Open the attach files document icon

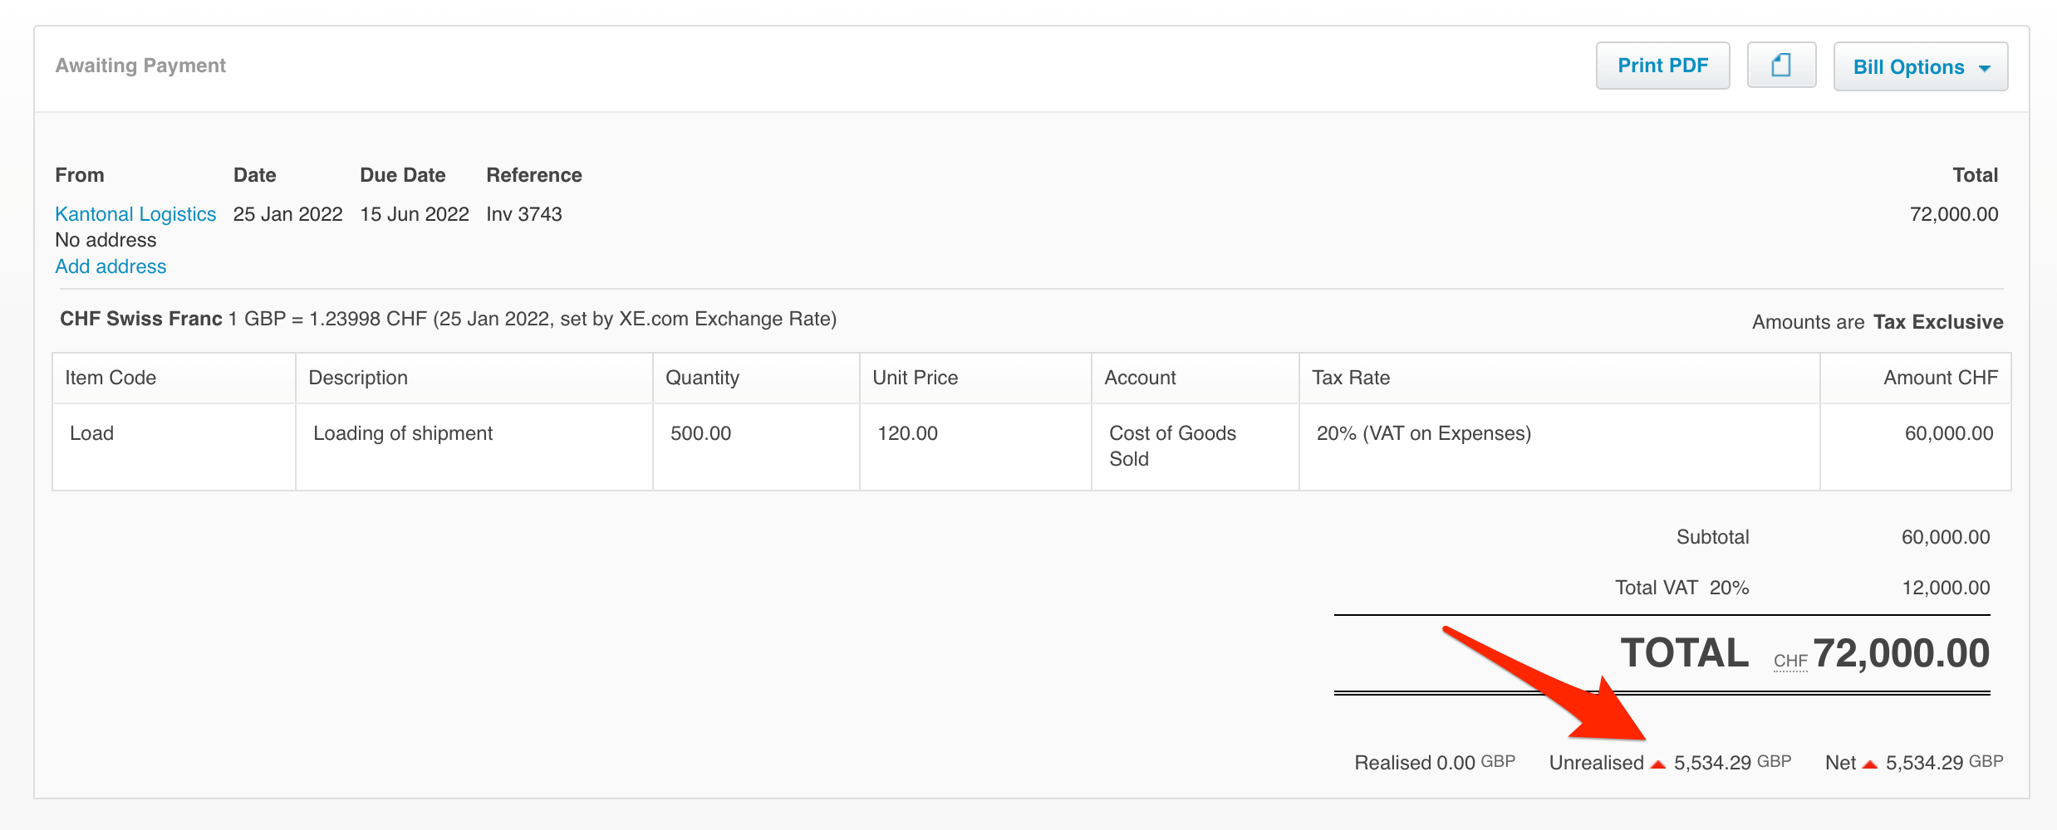pyautogui.click(x=1780, y=66)
